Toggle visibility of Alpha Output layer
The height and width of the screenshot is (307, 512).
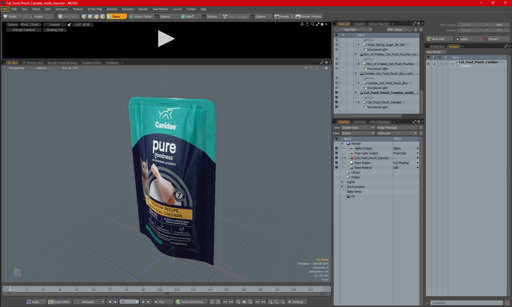coord(336,148)
